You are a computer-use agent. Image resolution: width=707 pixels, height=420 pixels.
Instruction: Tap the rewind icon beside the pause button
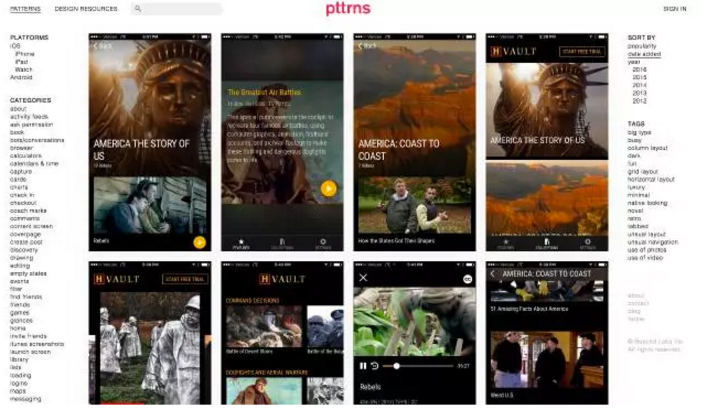(374, 366)
